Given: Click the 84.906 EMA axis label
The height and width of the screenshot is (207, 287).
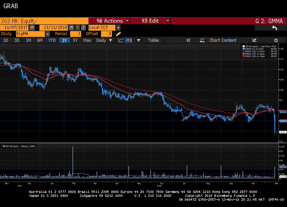Looking at the screenshot, I should pos(282,121).
